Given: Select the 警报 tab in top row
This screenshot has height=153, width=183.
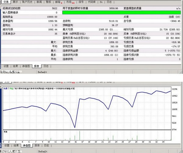Looking at the screenshot, I should coord(48,2).
